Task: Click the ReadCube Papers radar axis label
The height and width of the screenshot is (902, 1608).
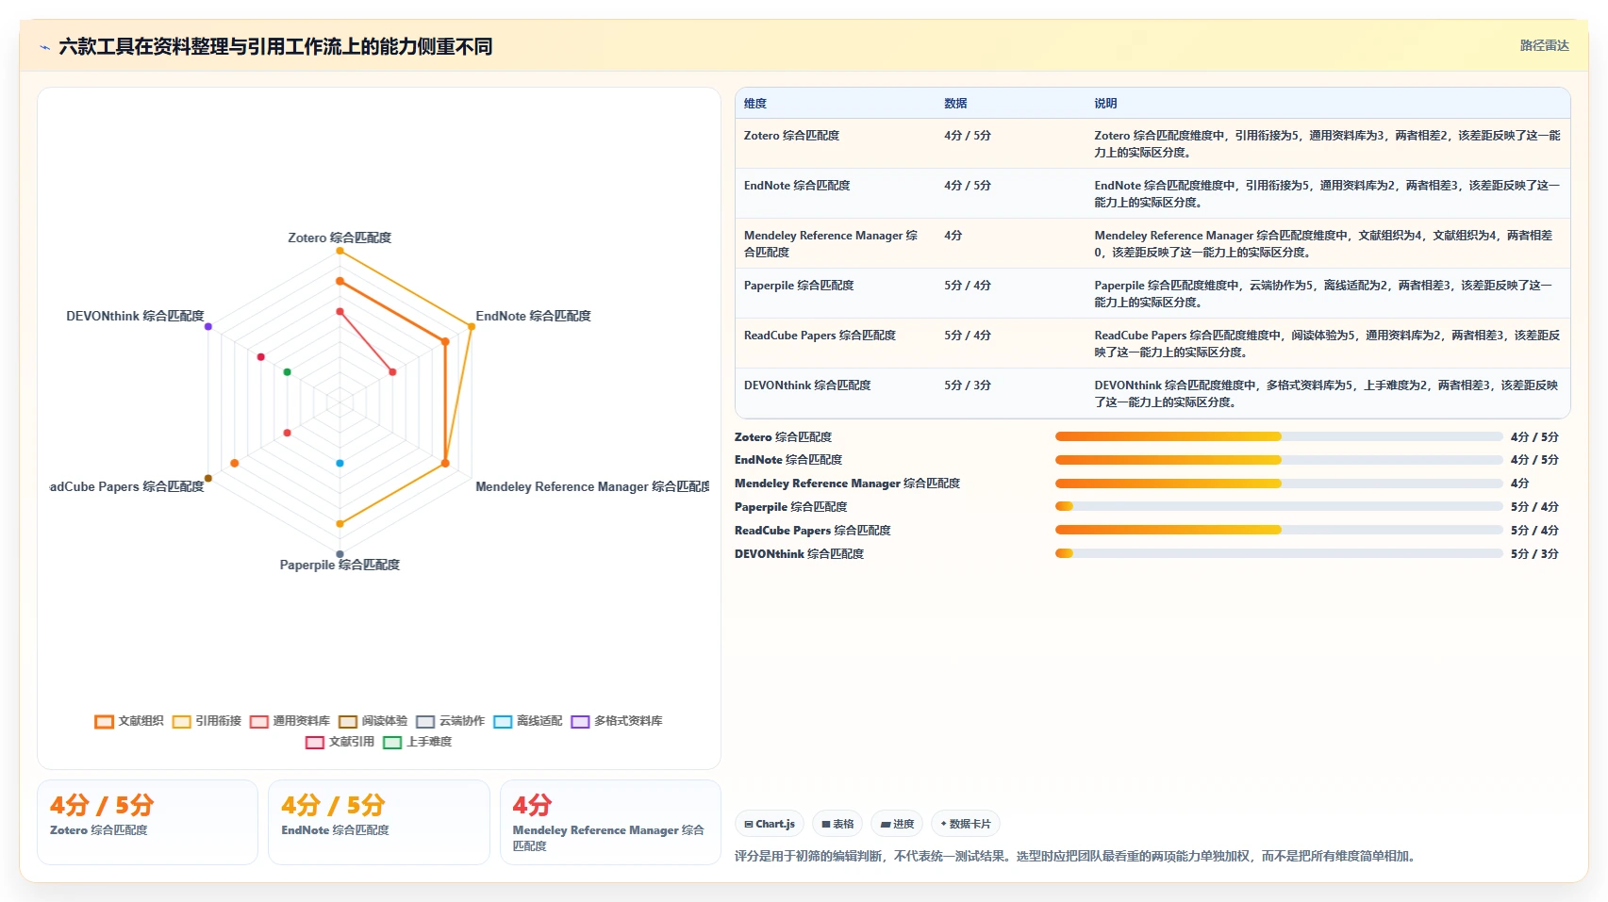Action: [x=127, y=486]
